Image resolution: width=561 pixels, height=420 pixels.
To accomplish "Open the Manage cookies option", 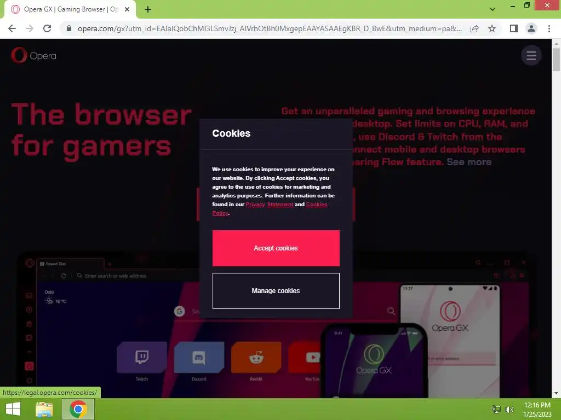I will pos(276,291).
